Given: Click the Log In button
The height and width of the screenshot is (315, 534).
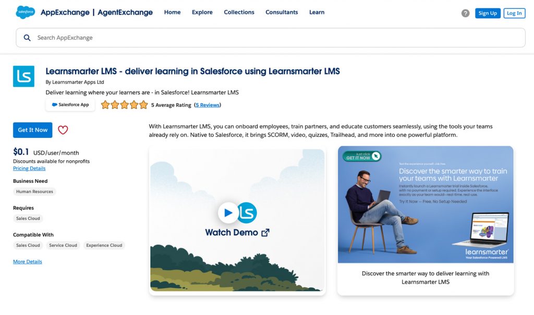Looking at the screenshot, I should pos(514,13).
